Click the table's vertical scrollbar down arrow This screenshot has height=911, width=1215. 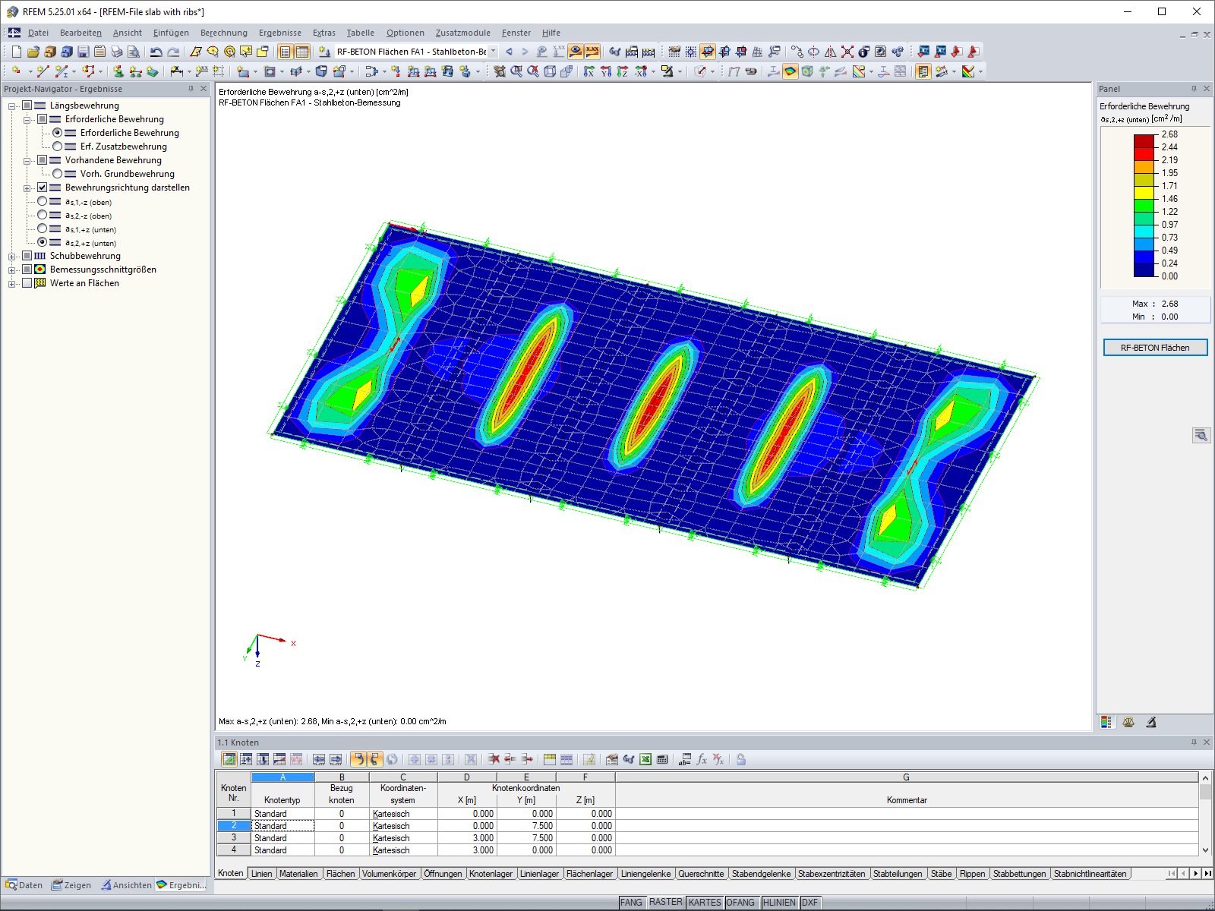[1205, 850]
